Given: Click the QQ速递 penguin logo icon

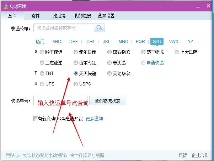Looking at the screenshot, I should (x=6, y=6).
